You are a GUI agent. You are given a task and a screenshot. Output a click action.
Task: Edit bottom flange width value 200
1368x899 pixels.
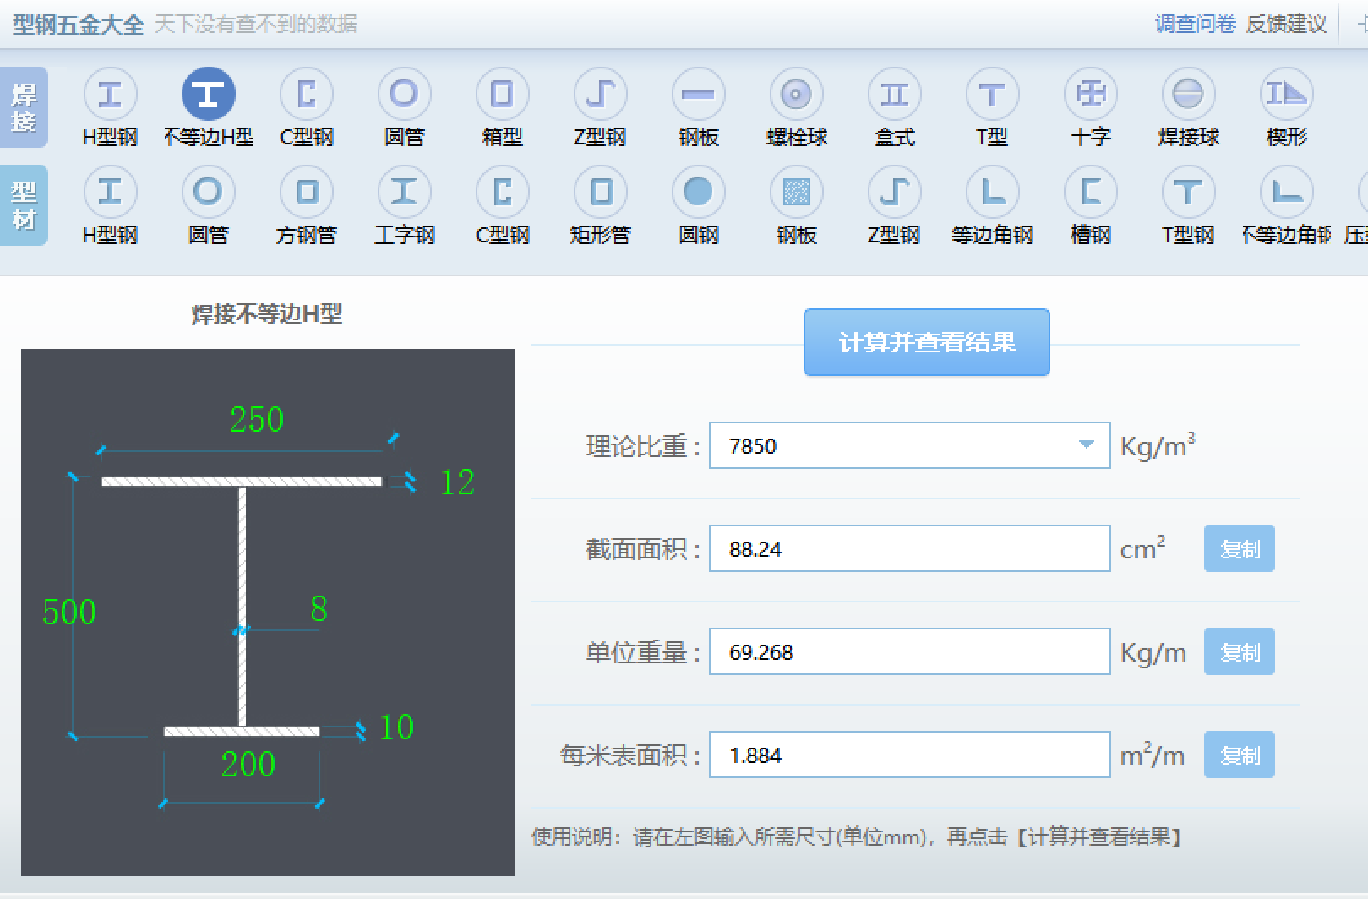click(248, 765)
